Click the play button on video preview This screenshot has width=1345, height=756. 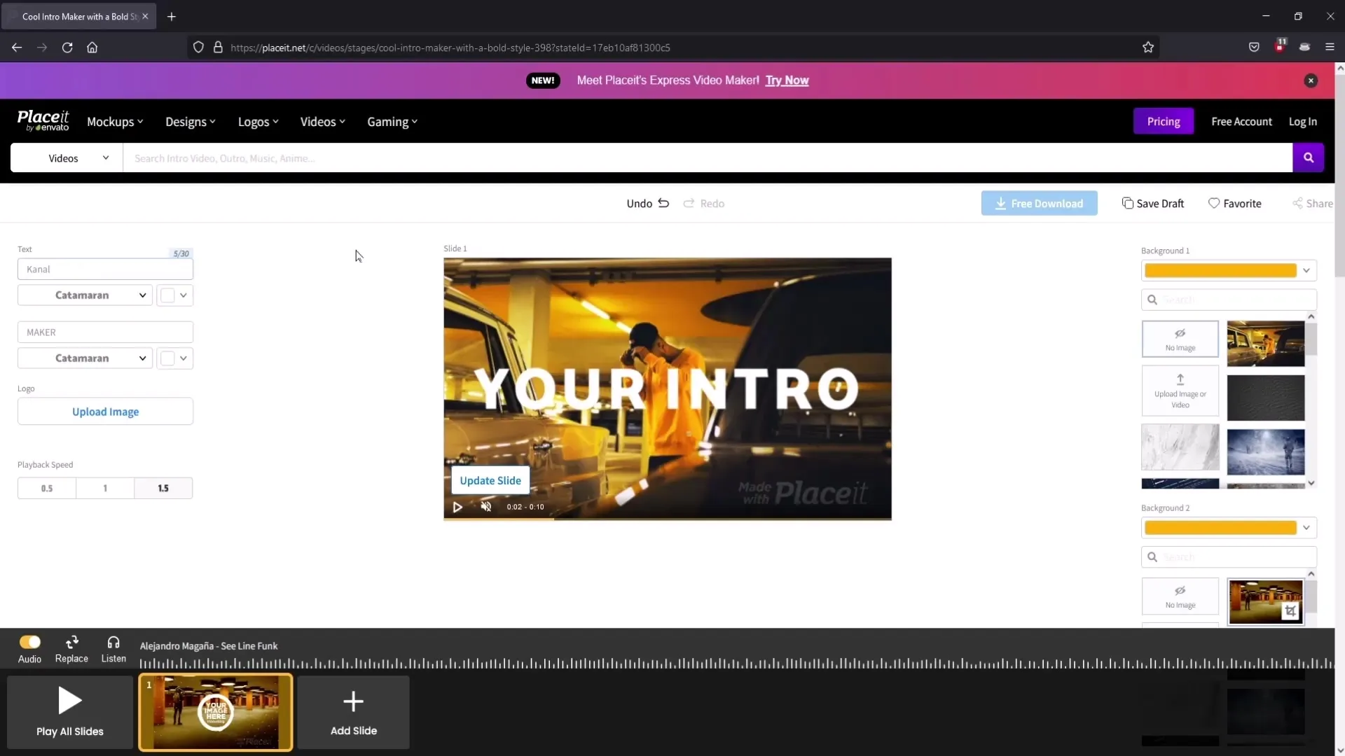point(458,506)
